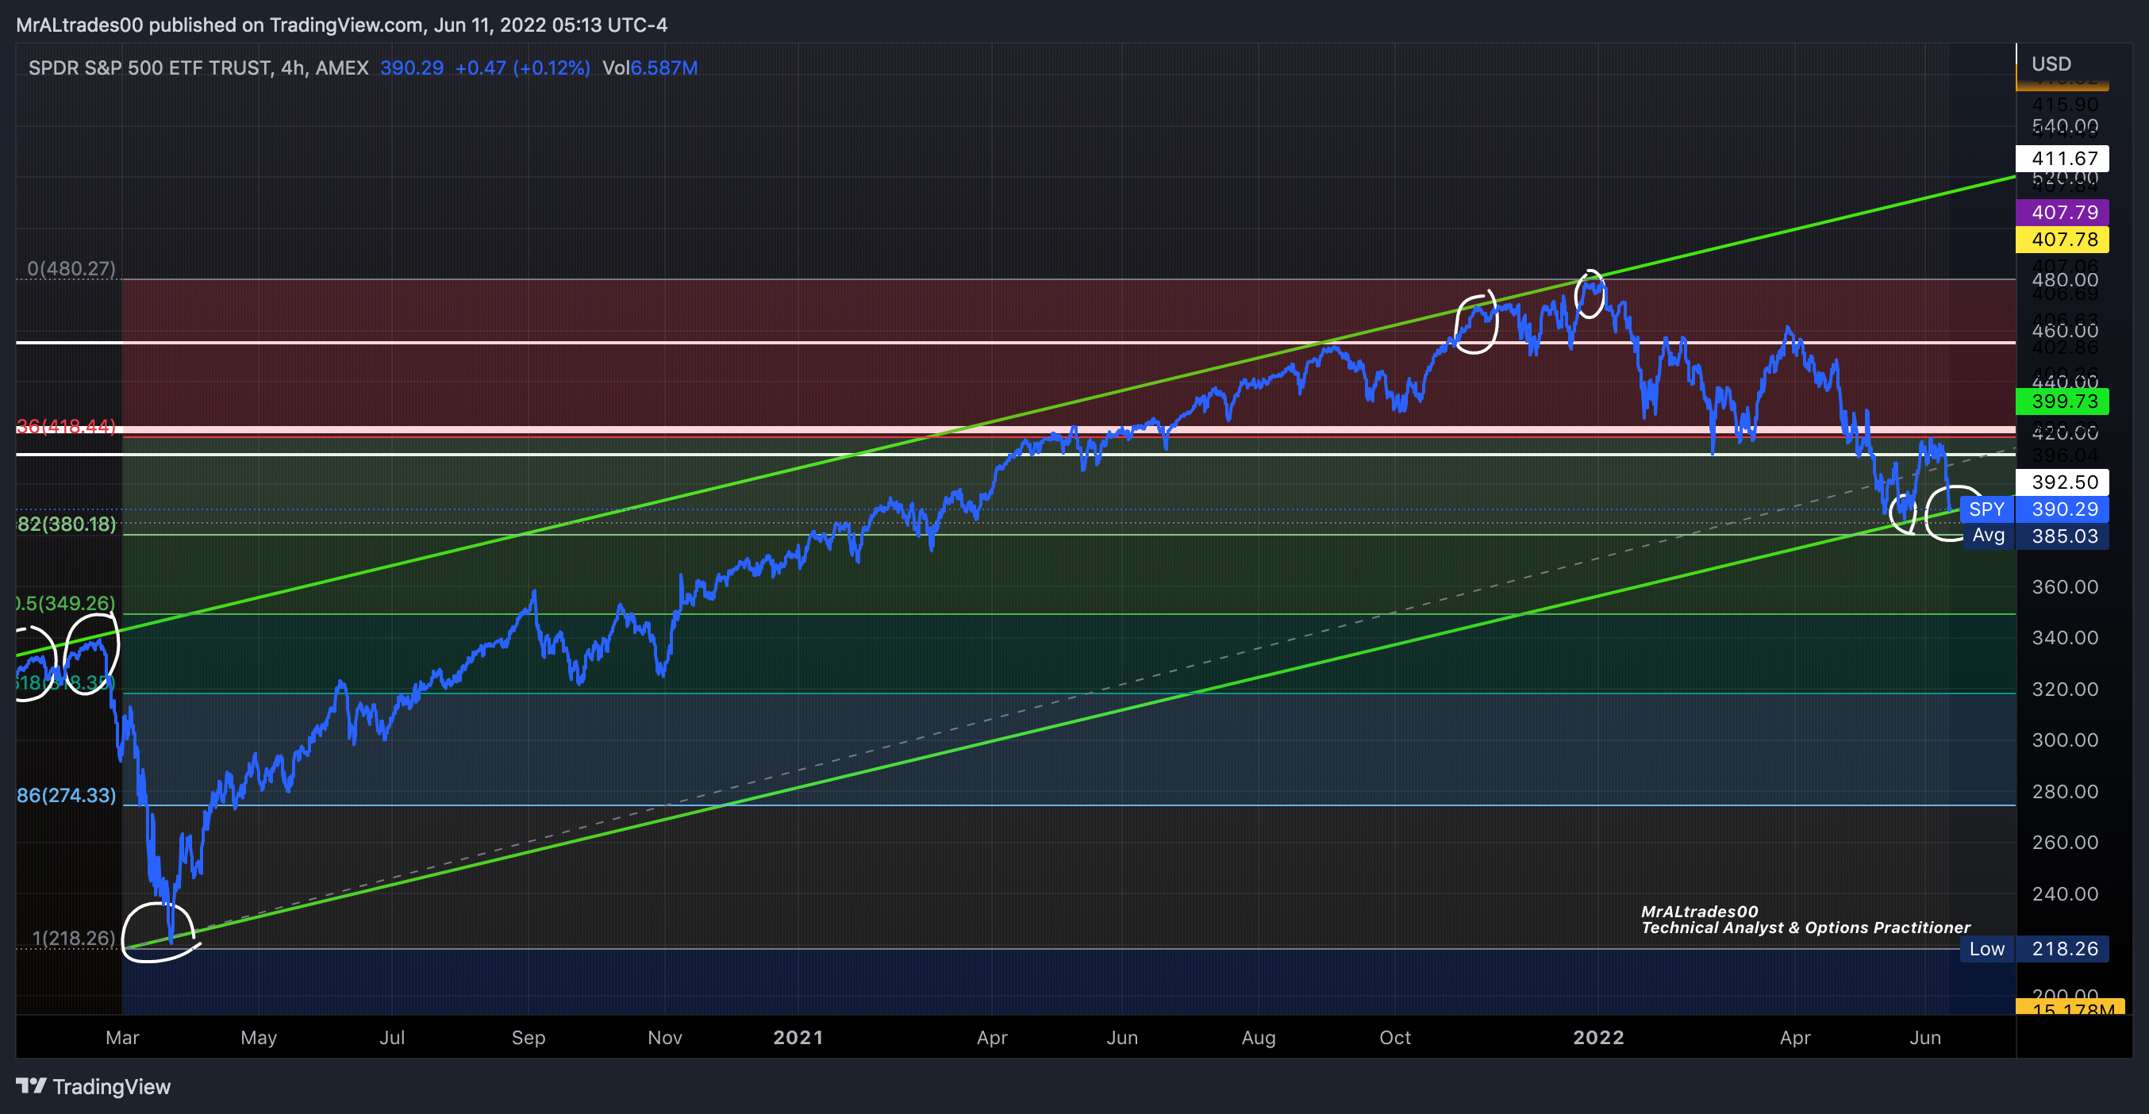The height and width of the screenshot is (1114, 2149).
Task: Click the 480.00 price axis tick
Action: coord(2065,280)
